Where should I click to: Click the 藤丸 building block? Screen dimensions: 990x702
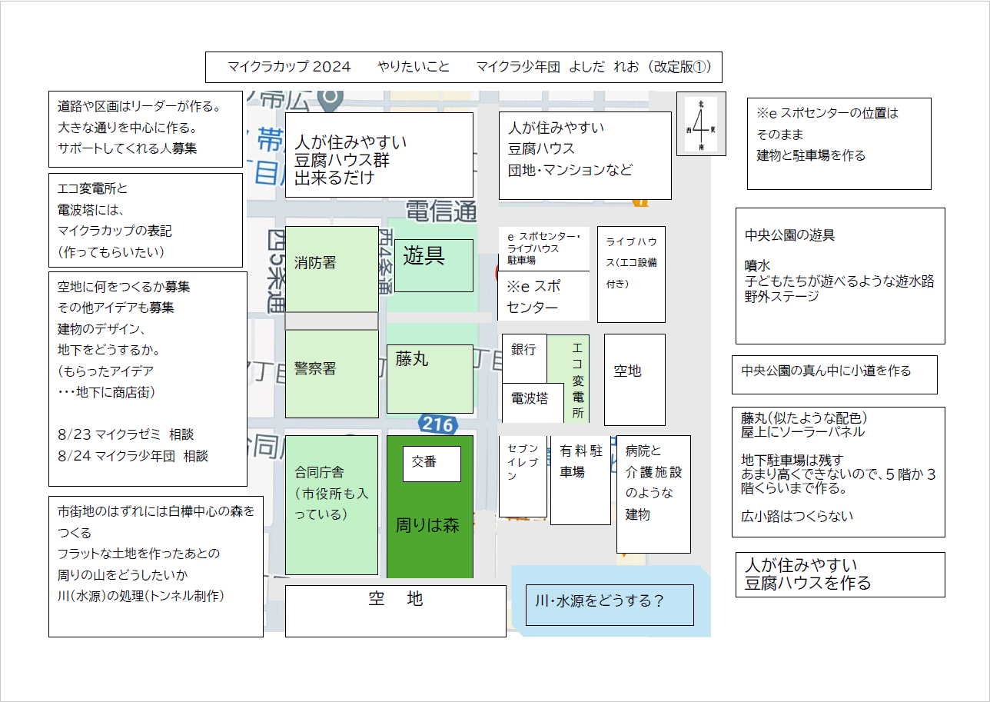pos(430,379)
